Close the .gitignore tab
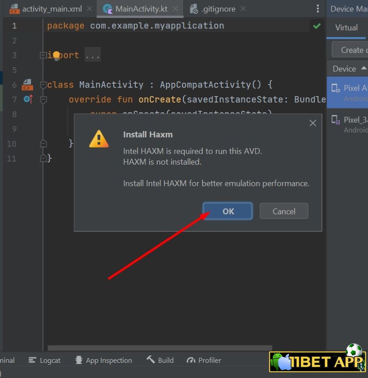368x378 pixels. (243, 9)
